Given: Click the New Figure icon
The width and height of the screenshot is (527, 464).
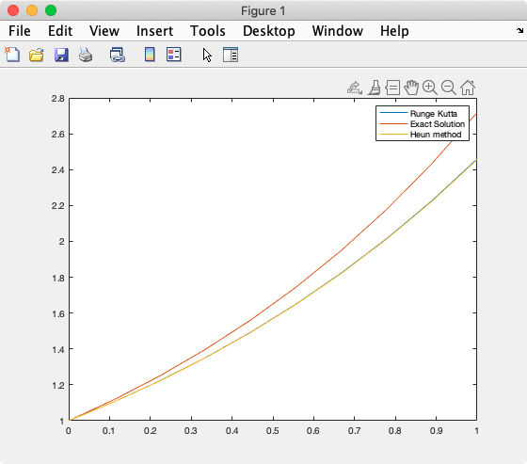Looking at the screenshot, I should coord(12,55).
